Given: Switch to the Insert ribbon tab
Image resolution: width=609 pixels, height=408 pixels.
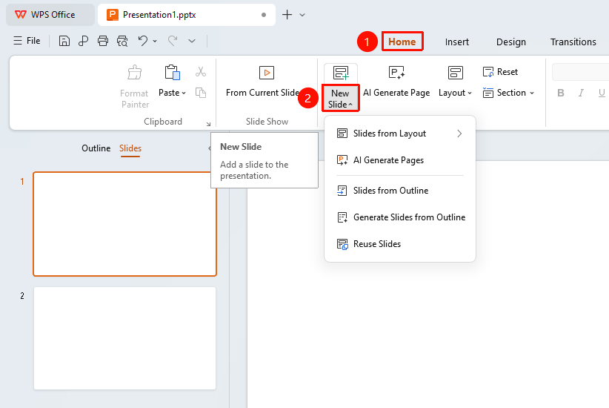Looking at the screenshot, I should pyautogui.click(x=456, y=42).
